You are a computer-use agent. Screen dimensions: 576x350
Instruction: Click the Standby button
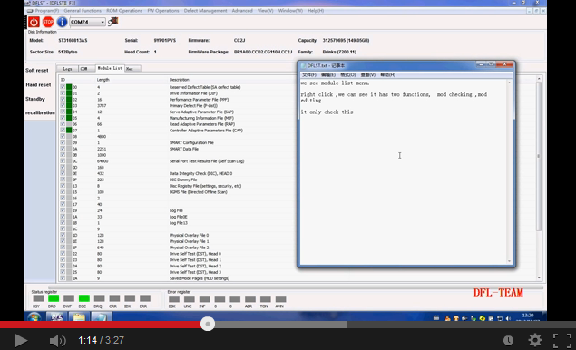pos(35,99)
